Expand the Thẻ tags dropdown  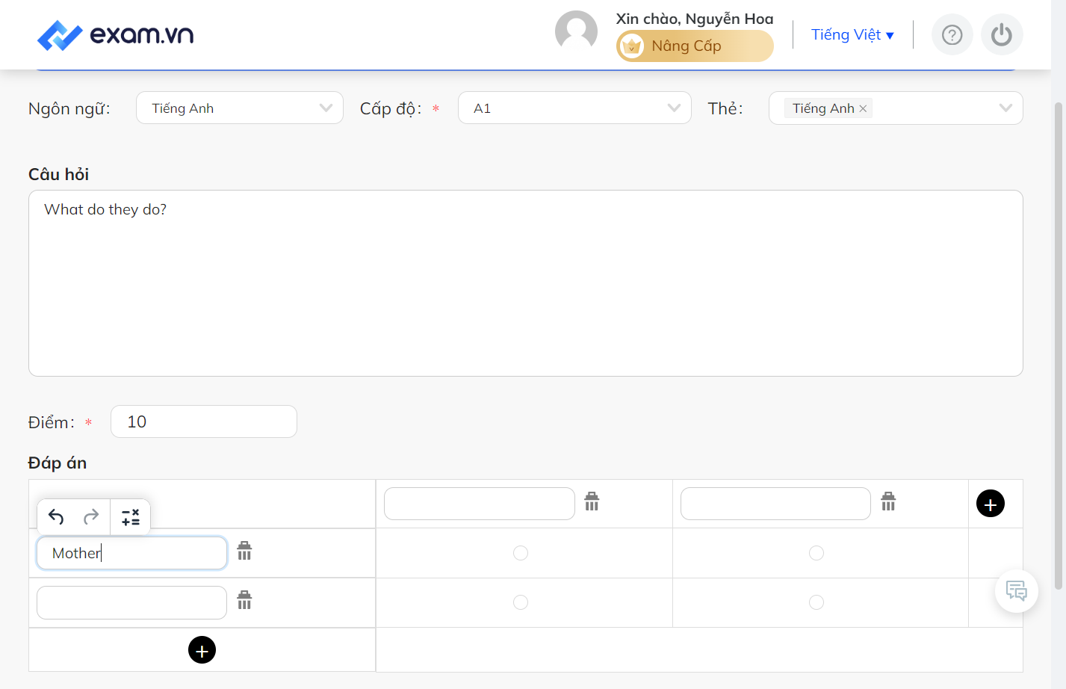click(x=1005, y=108)
